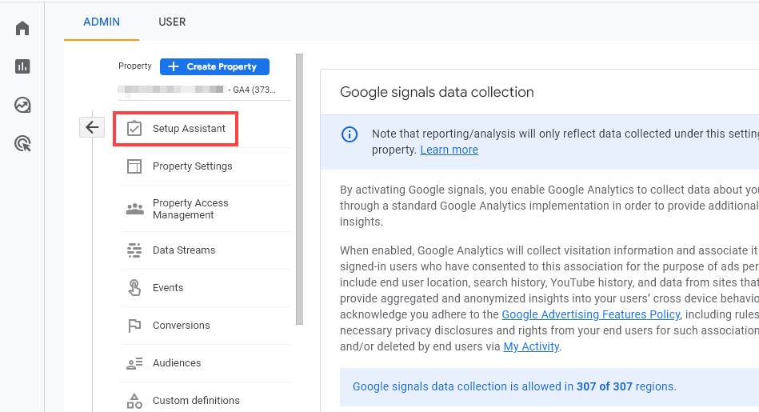Open the My Activity link
Screen dimensions: 759x412
coord(531,346)
